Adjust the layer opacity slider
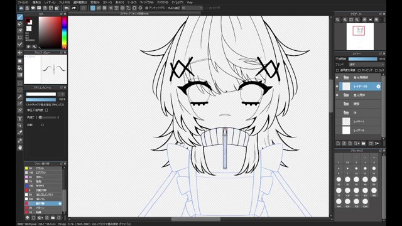This screenshot has height=226, width=402. coord(363,59)
